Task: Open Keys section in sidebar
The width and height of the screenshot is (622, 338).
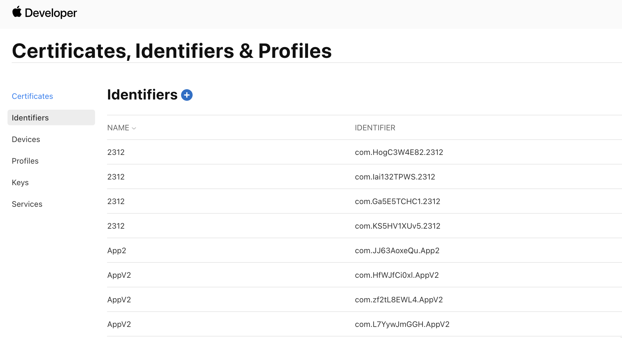Action: pyautogui.click(x=20, y=182)
